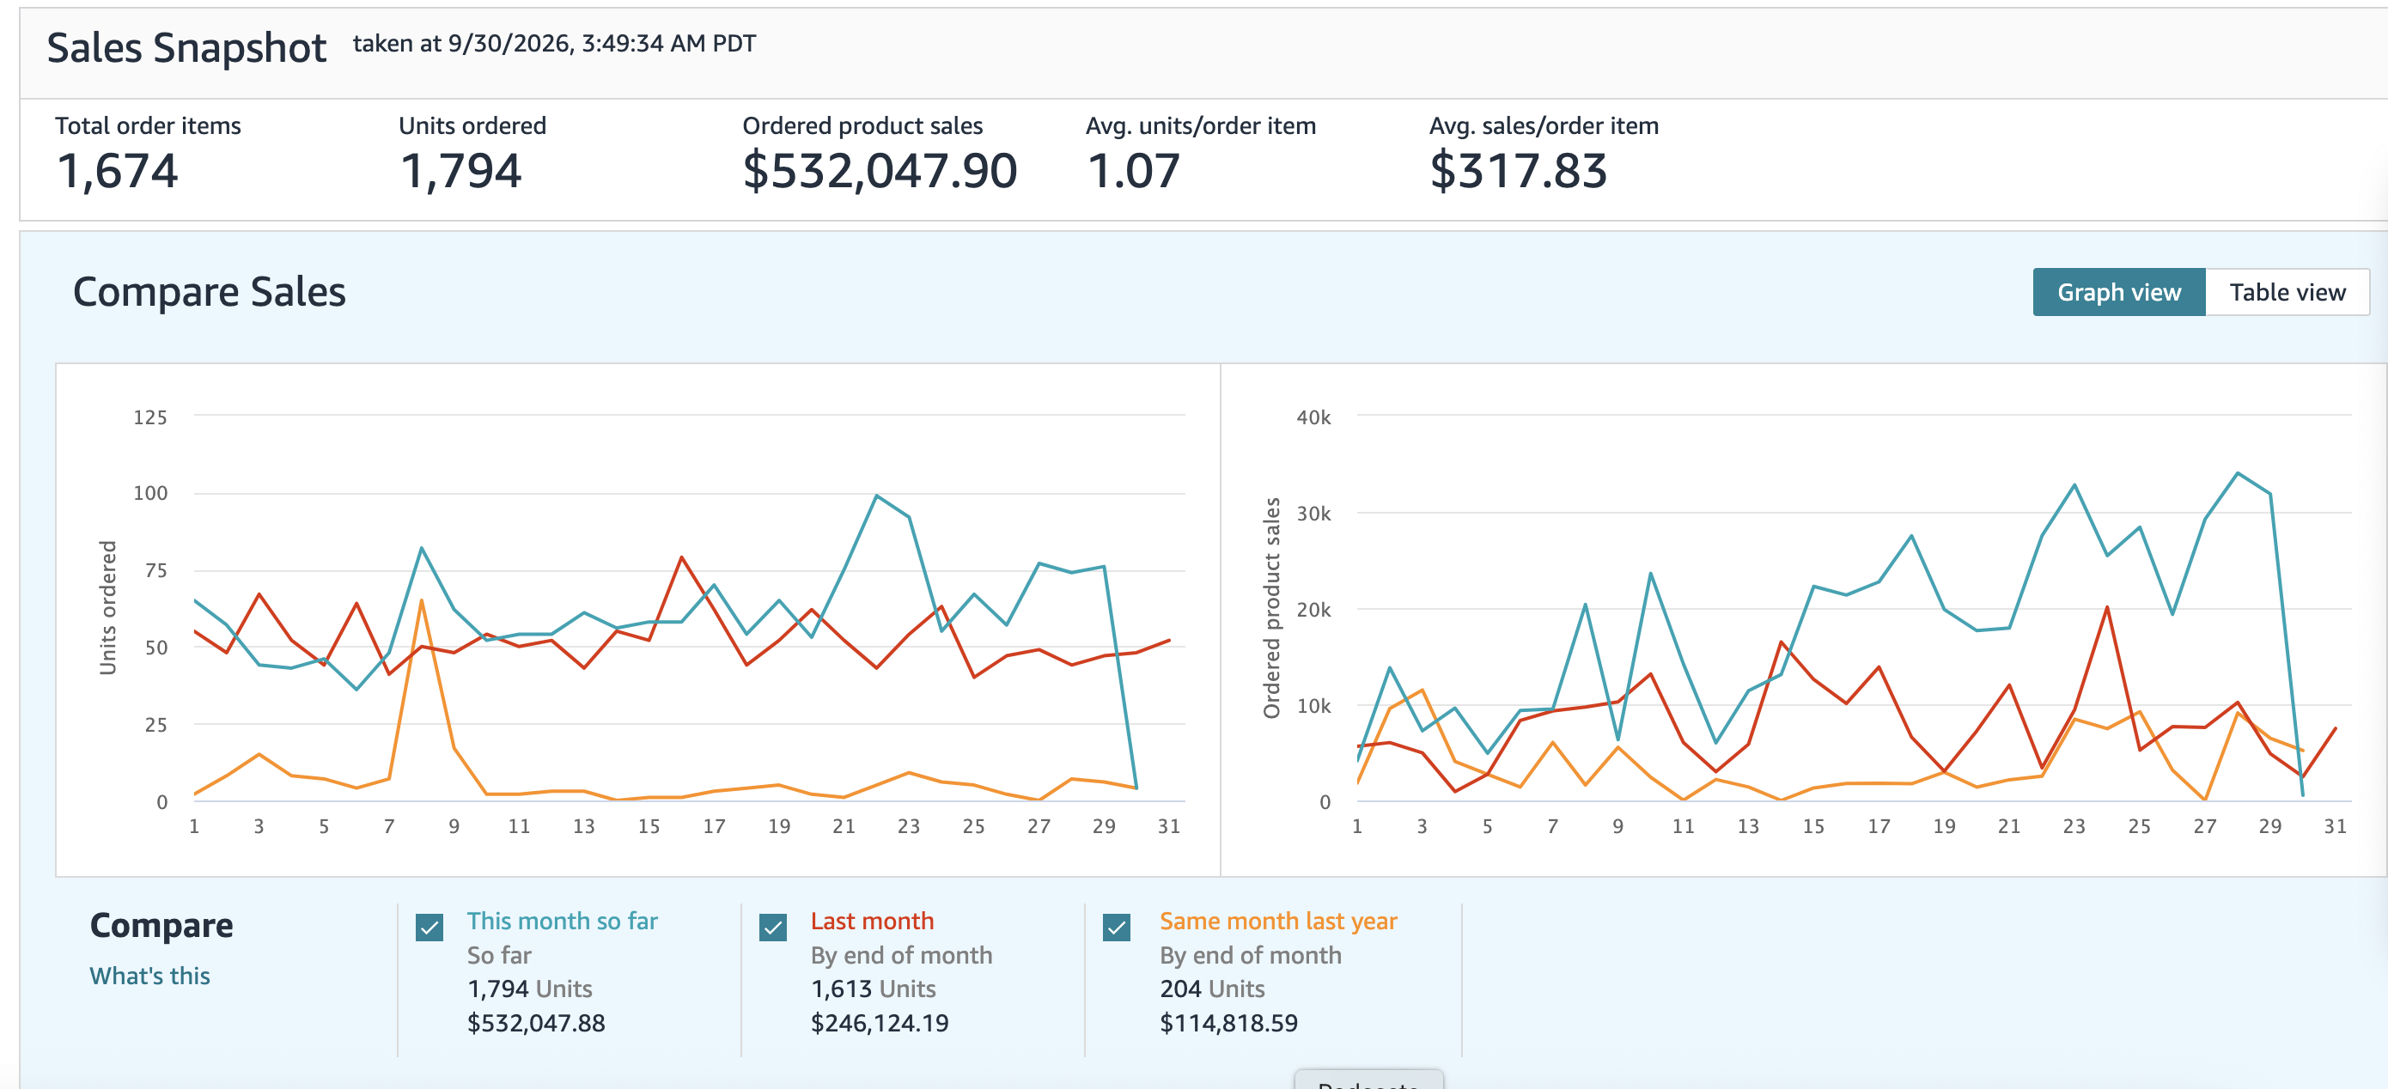
Task: Click the 'Same month last year' label
Action: click(1278, 922)
